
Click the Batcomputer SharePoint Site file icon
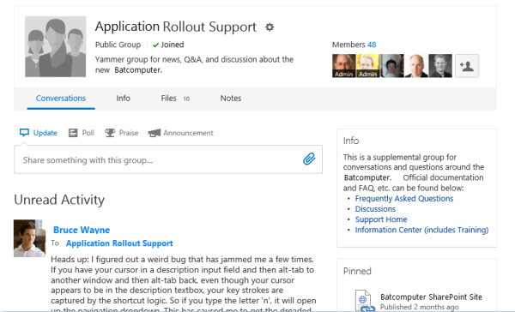[364, 300]
